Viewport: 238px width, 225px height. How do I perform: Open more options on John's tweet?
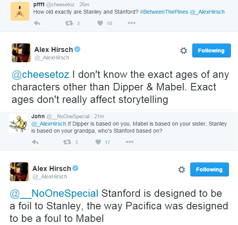tap(129, 142)
